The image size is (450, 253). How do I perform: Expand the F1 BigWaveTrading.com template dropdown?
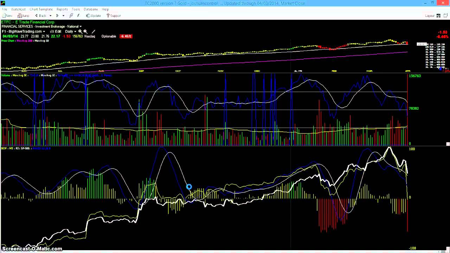(44, 32)
